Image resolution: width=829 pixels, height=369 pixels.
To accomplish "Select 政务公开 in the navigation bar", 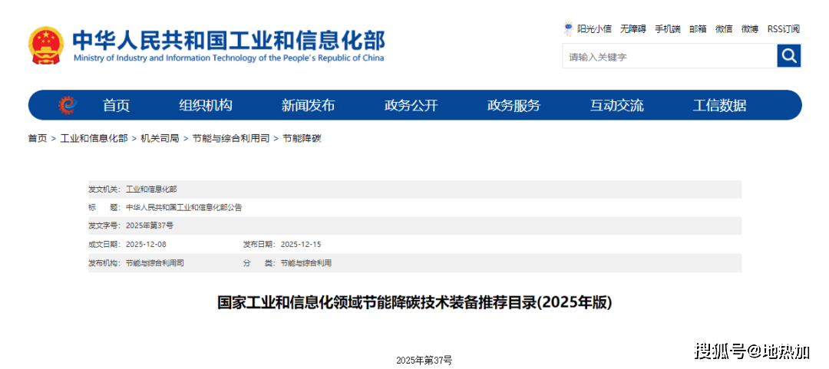I will click(x=411, y=106).
